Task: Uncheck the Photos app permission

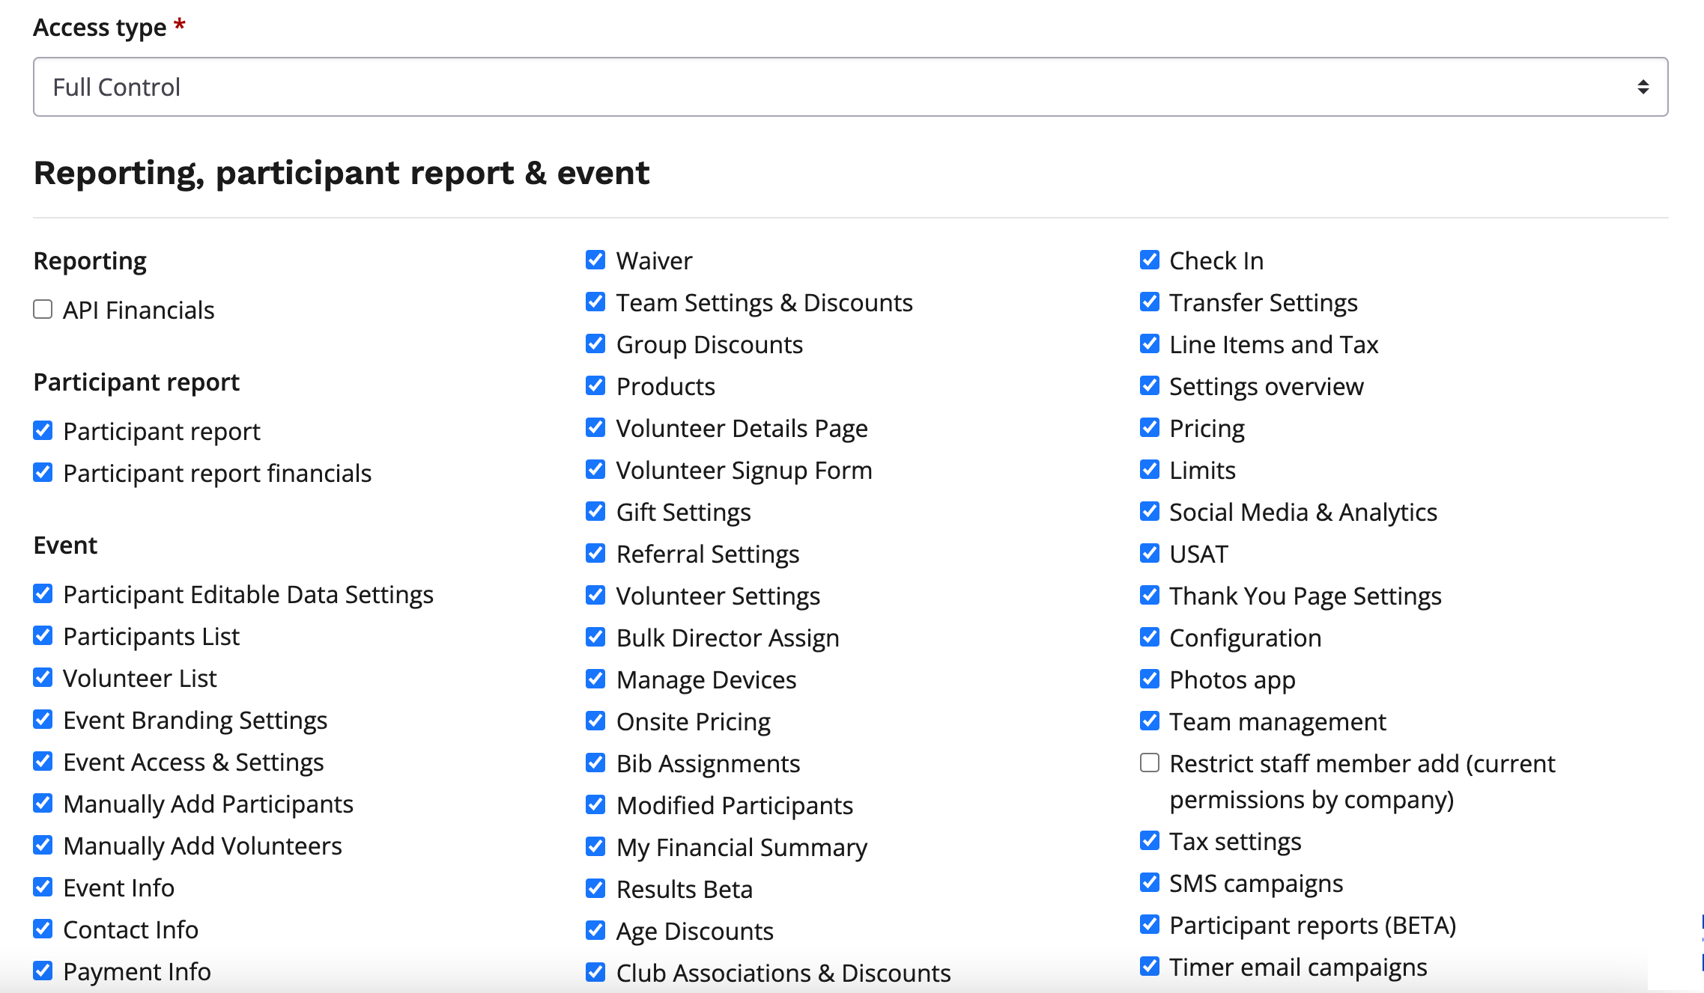Action: [1149, 679]
